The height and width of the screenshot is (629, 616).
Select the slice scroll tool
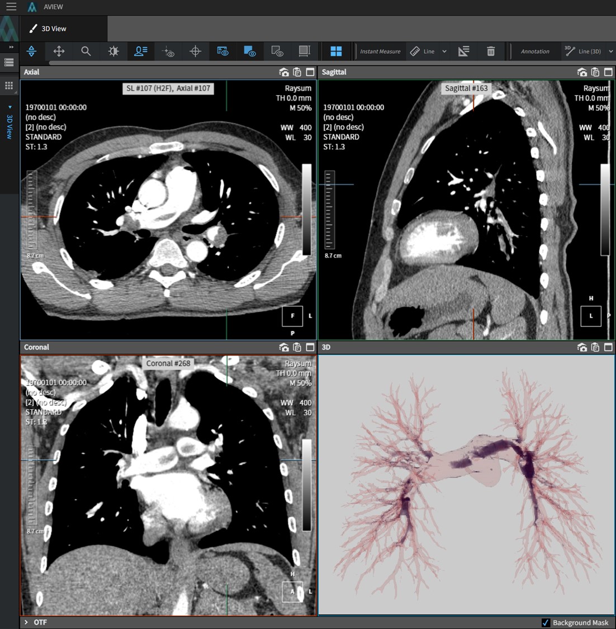pyautogui.click(x=32, y=51)
